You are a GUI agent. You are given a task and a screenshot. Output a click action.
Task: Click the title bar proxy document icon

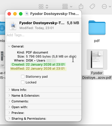coord(27,14)
